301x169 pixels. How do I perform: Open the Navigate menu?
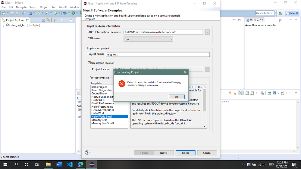point(21,7)
